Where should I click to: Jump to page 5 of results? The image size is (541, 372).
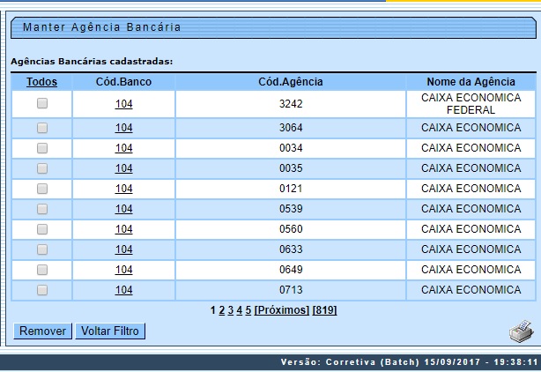(248, 310)
